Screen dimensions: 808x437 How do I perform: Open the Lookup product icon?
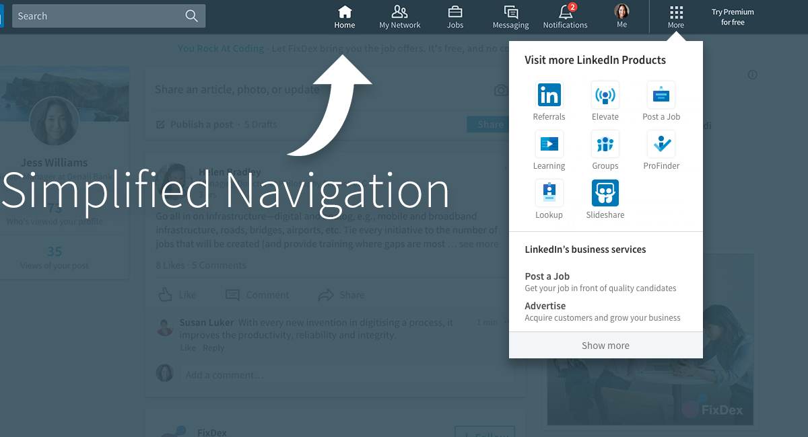549,200
